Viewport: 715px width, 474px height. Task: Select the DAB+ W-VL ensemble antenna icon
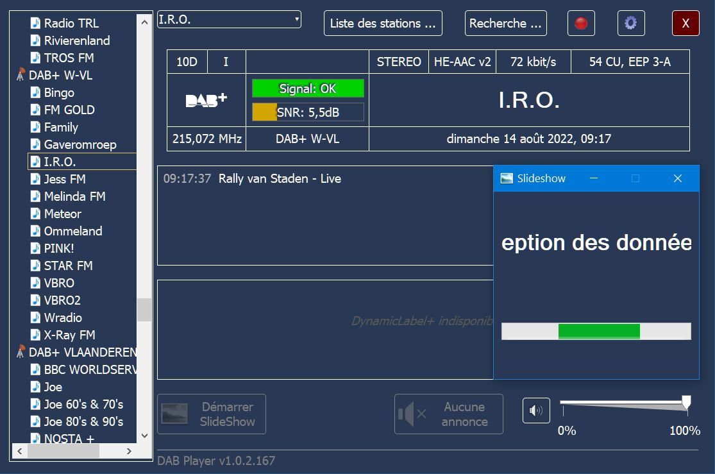(20, 75)
